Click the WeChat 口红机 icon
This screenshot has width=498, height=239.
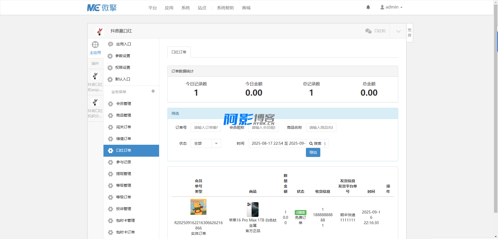tap(368, 31)
